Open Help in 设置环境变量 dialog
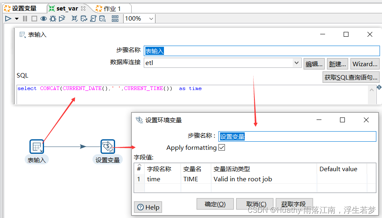This screenshot has height=218, width=382. tap(148, 207)
